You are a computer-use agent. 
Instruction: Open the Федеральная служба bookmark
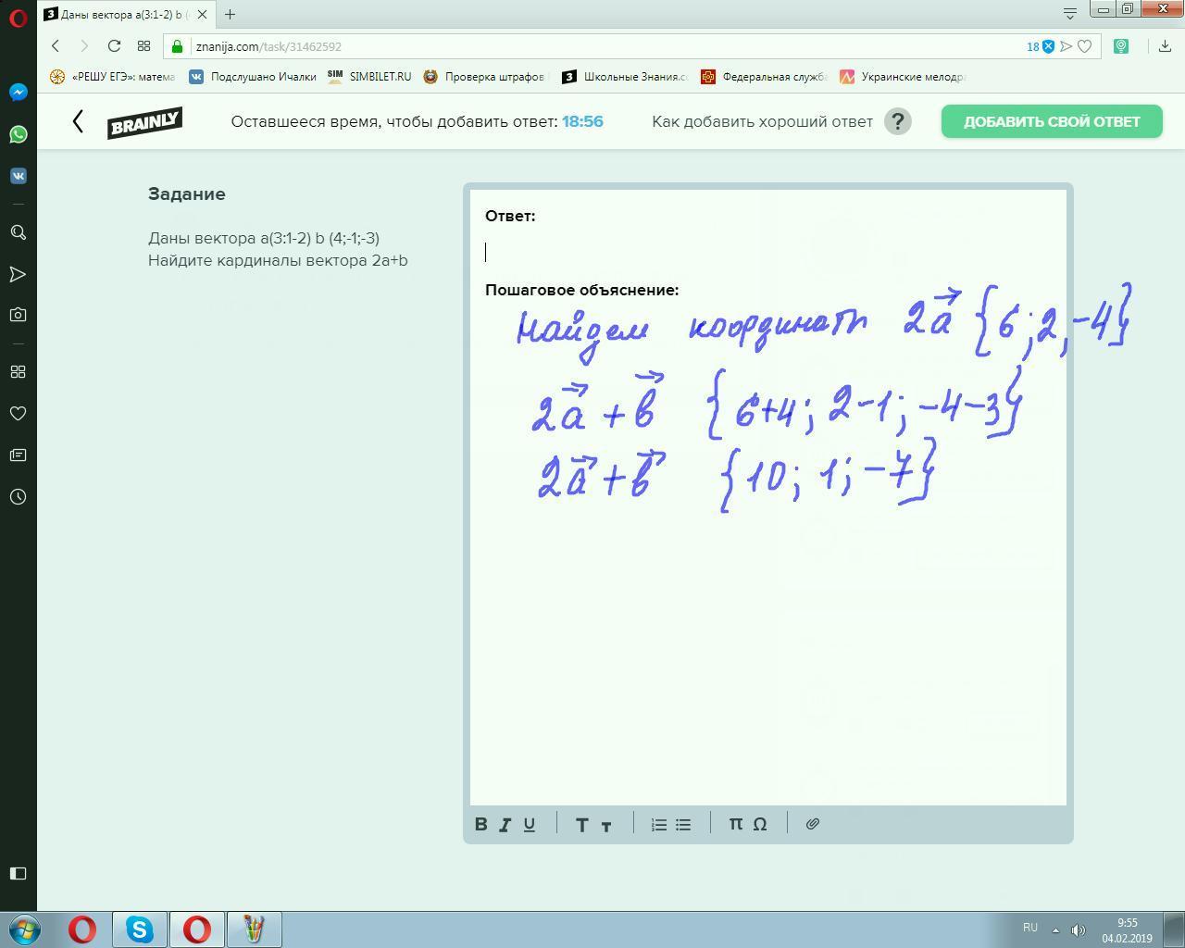[x=764, y=77]
